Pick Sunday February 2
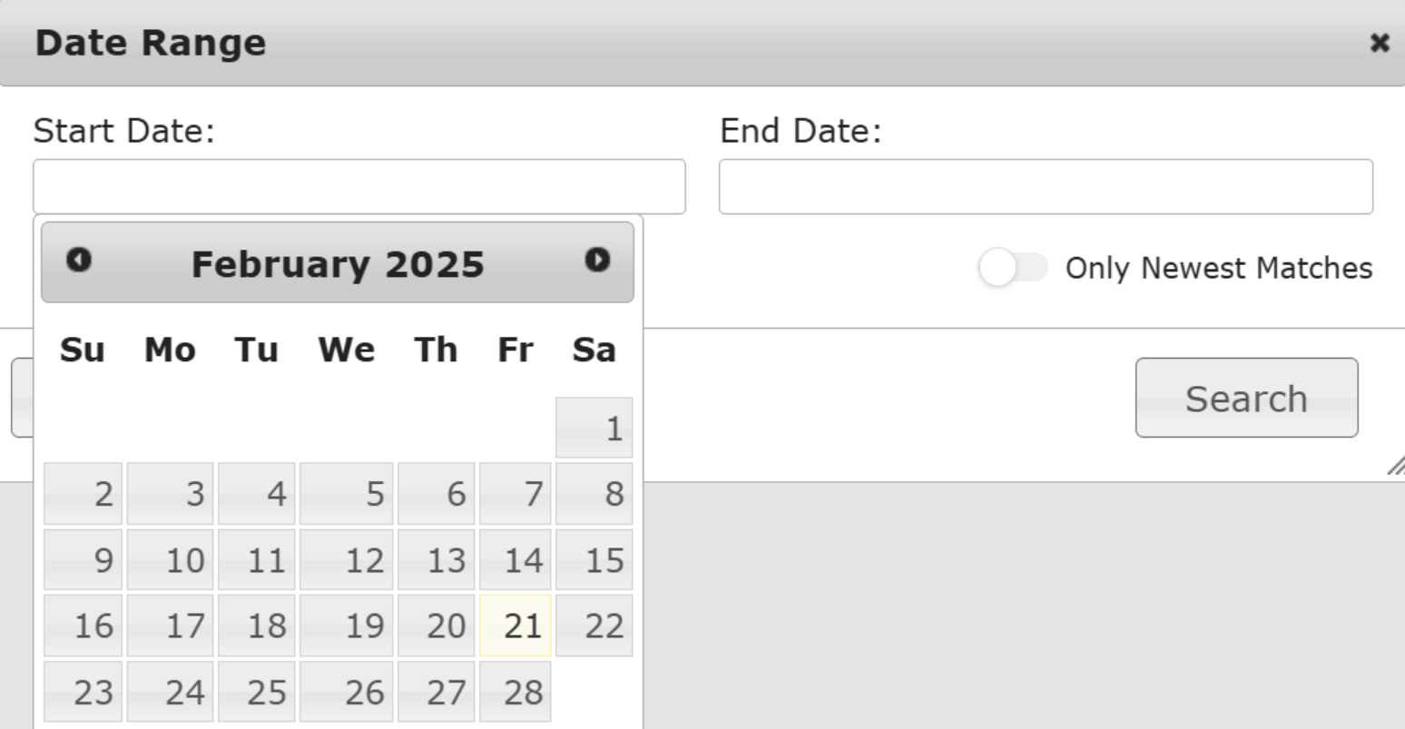Viewport: 1405px width, 729px height. (83, 494)
